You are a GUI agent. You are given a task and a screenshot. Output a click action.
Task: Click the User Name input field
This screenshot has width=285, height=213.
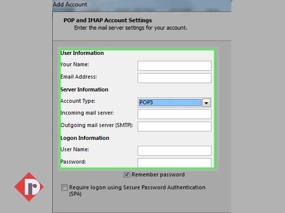tap(174, 151)
